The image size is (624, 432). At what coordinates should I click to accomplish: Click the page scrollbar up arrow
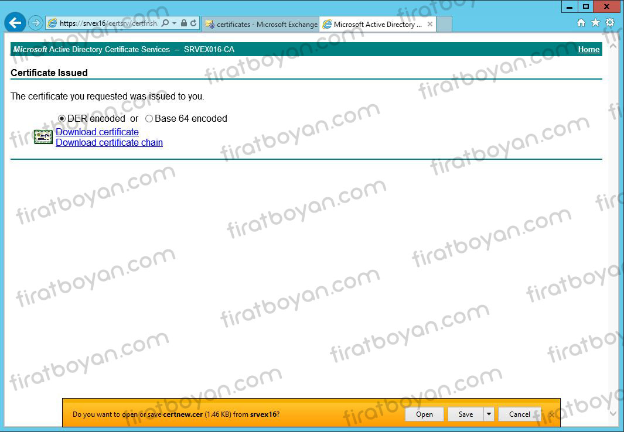coord(613,47)
